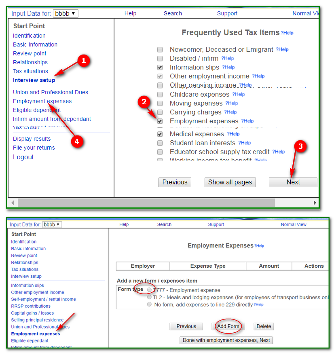
Task: Check the Student loan interests checkbox
Action: (160, 143)
